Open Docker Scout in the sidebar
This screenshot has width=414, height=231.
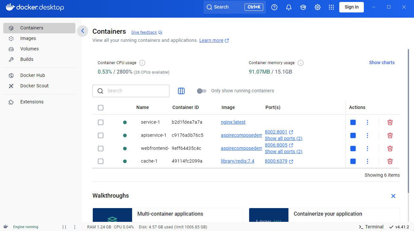39,86
